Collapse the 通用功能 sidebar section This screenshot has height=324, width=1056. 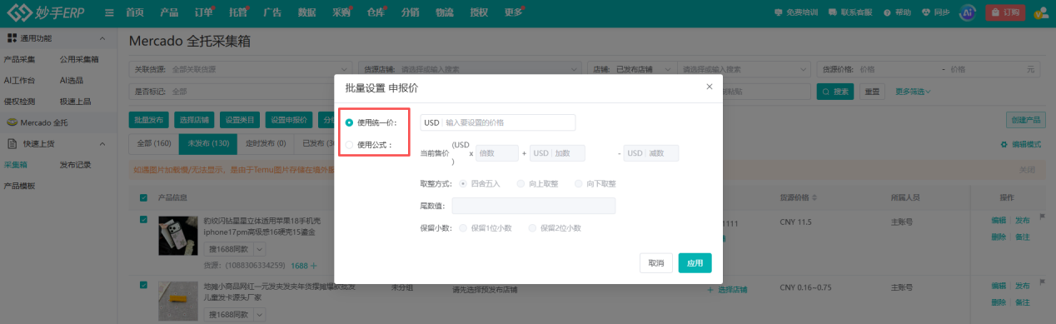coord(102,38)
